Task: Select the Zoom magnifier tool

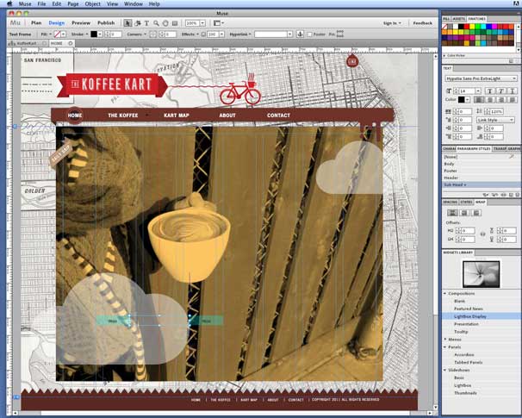Action: click(x=156, y=23)
